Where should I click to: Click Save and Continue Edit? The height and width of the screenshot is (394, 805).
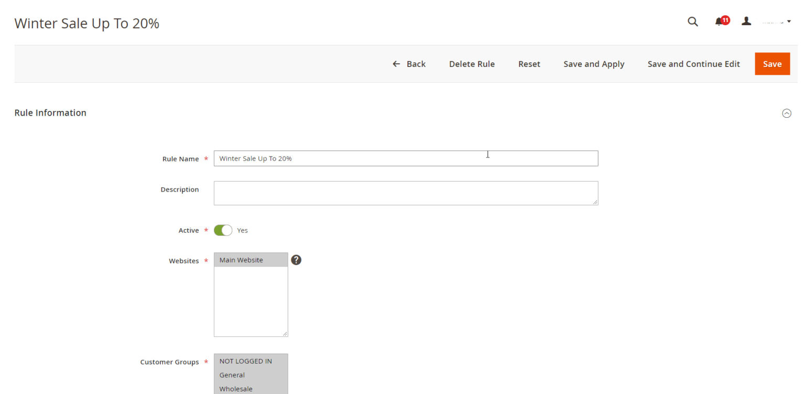coord(693,64)
